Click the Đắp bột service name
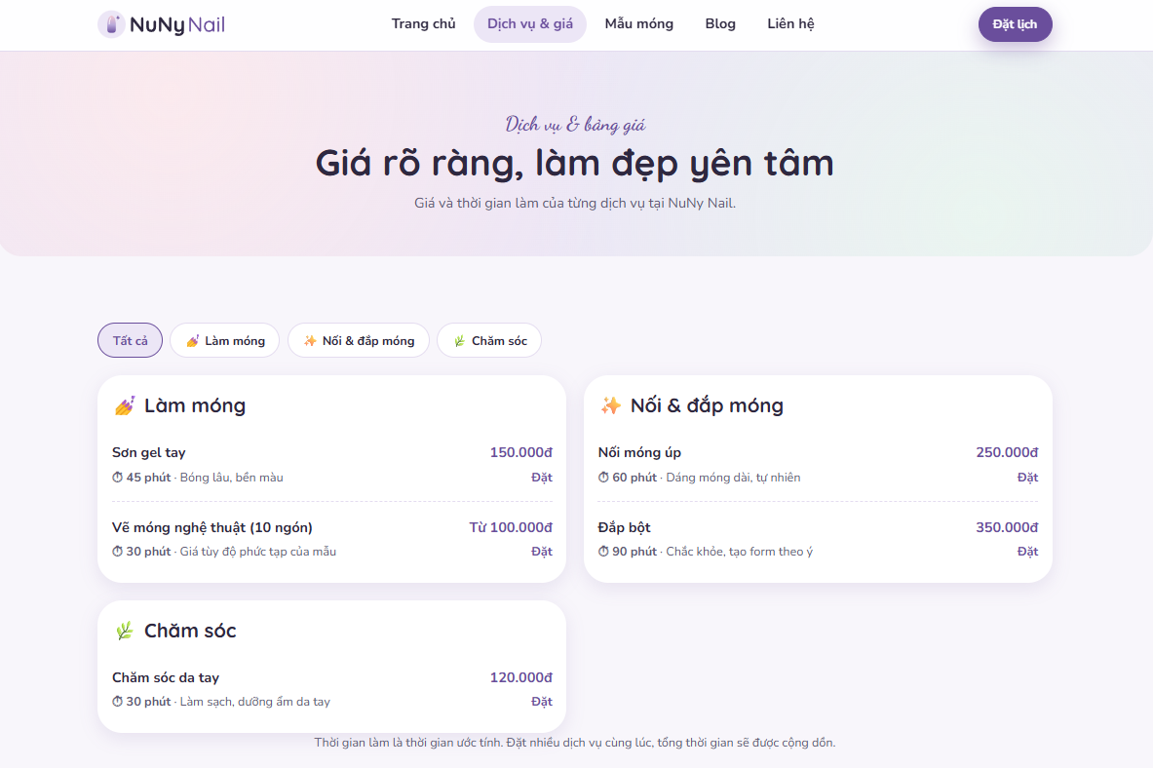This screenshot has height=768, width=1153. pos(625,527)
